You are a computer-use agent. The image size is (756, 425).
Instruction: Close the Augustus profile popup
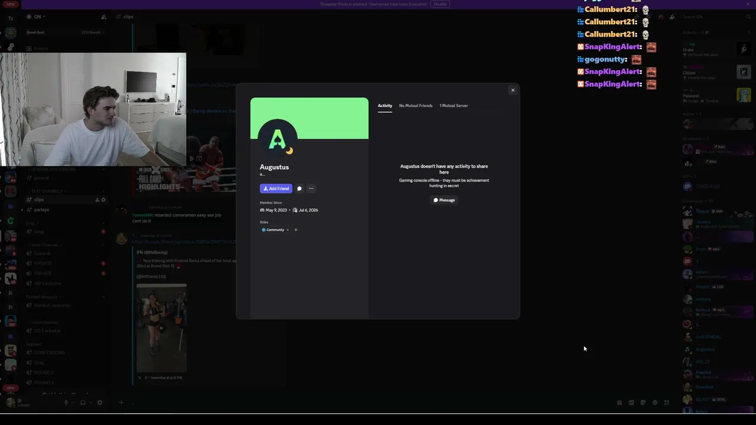click(513, 90)
